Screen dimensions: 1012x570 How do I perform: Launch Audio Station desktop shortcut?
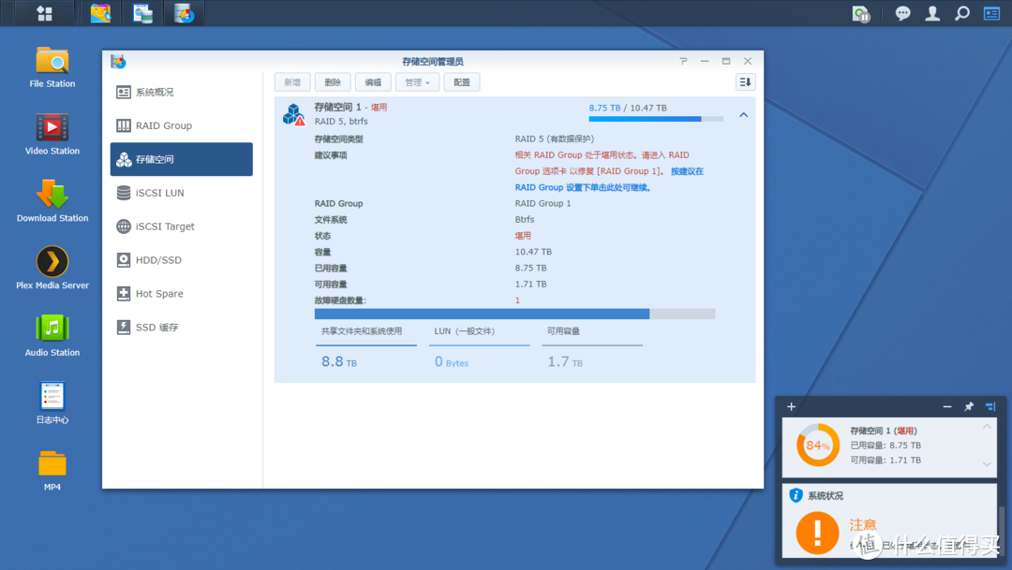pos(52,335)
